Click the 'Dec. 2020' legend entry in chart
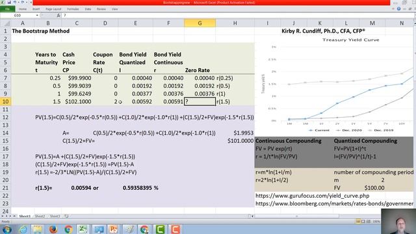Image resolution: width=416 pixels, height=234 pixels. [x=349, y=130]
